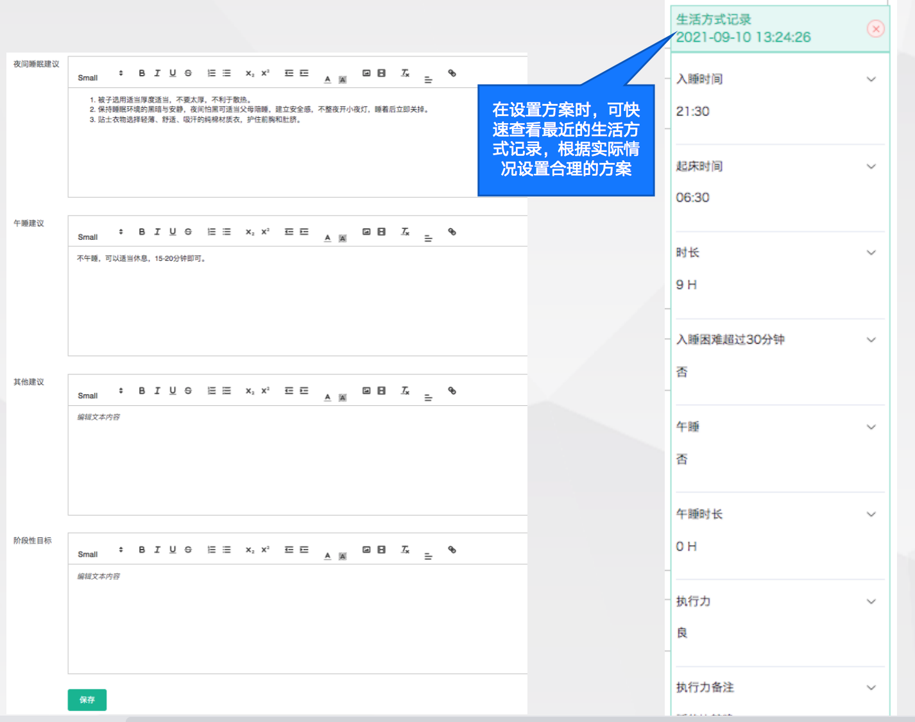Click inside the nap advice (午睡建议) text area
Viewport: 915px width, 722px height.
298,301
